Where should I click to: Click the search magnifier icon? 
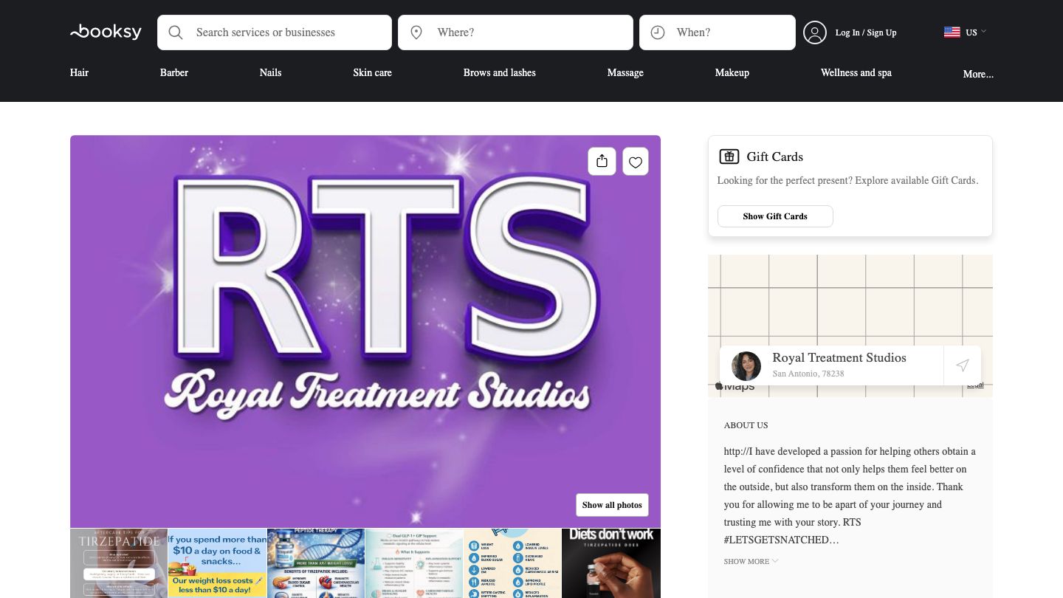coord(176,32)
